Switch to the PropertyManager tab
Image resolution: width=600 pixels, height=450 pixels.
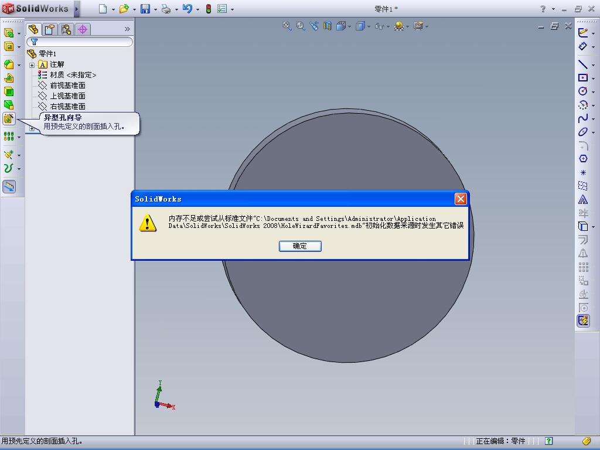tap(50, 29)
